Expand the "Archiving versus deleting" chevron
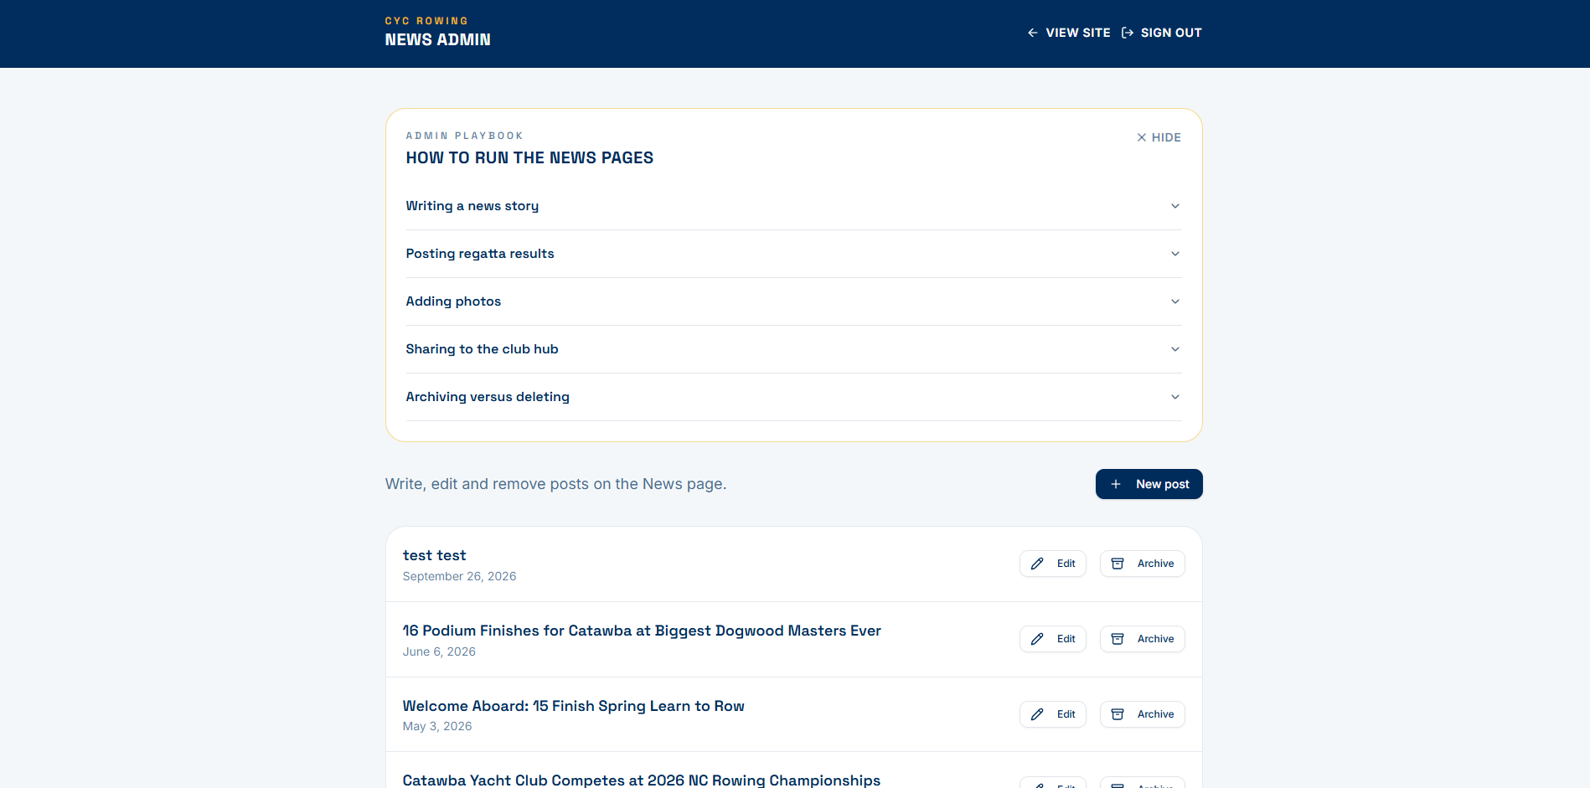 (x=1175, y=397)
